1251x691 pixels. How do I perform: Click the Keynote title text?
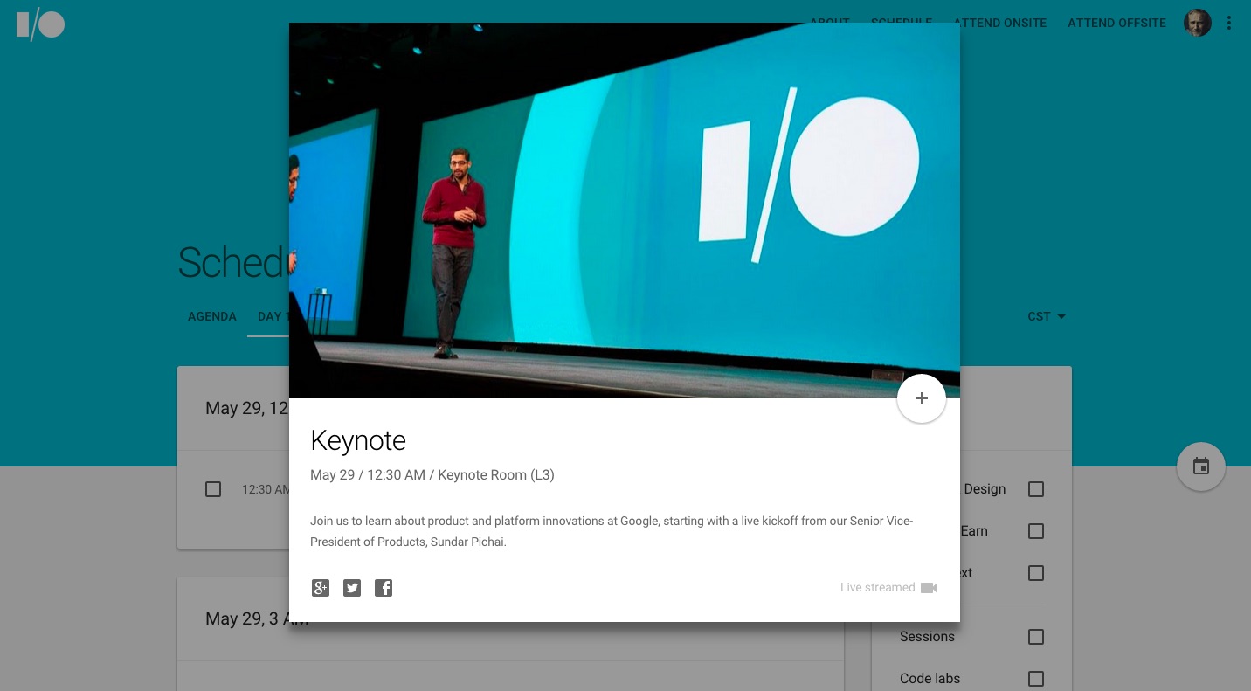pyautogui.click(x=358, y=441)
